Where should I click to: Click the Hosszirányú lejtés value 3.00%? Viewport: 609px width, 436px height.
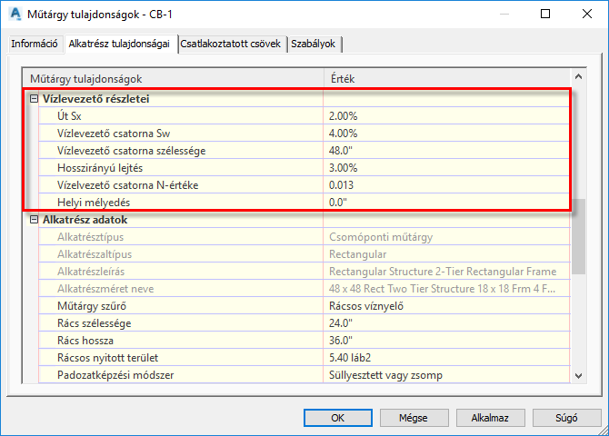tap(445, 167)
